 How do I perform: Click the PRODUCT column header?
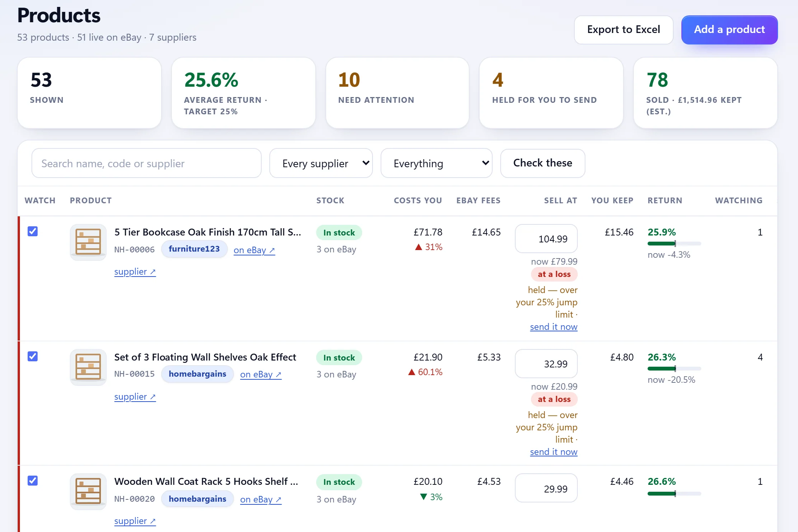[x=91, y=201]
